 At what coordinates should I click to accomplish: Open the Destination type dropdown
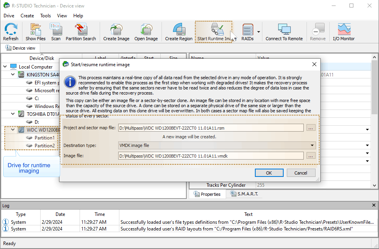pyautogui.click(x=217, y=145)
